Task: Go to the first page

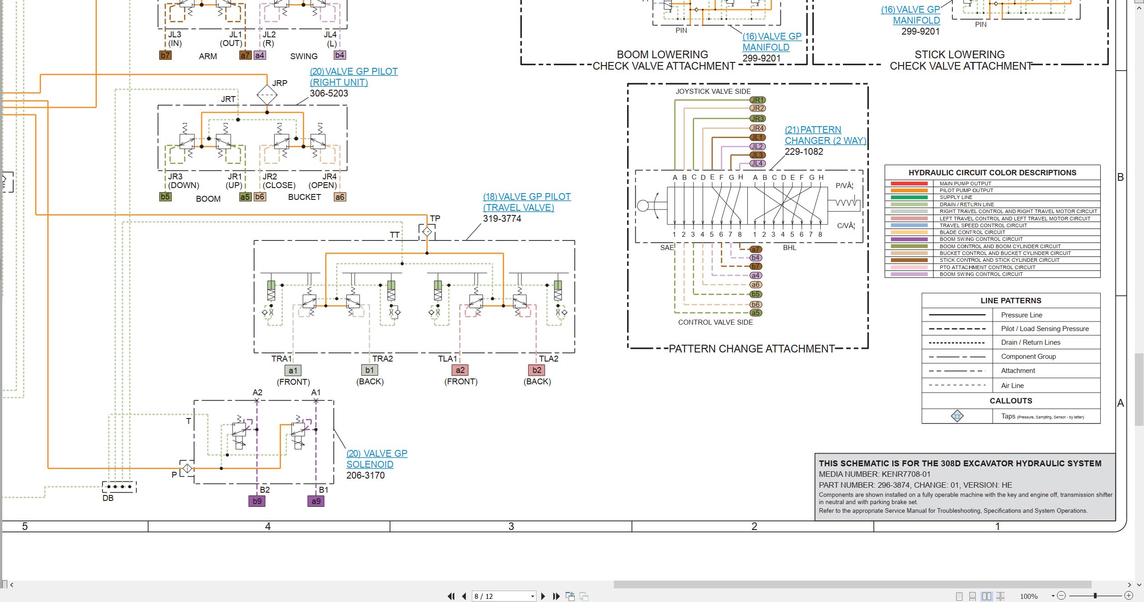Action: pyautogui.click(x=451, y=596)
